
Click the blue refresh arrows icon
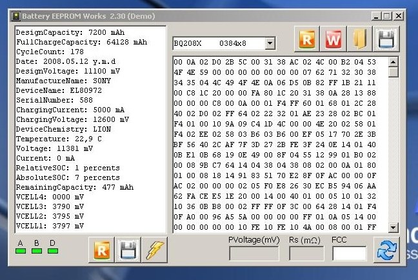point(387,250)
